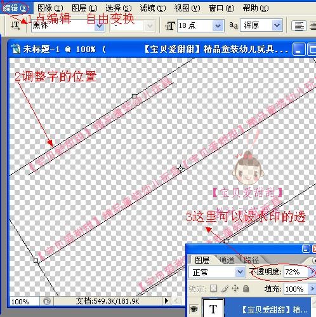Click status bar document info icon
The height and width of the screenshot is (317, 316).
click(47, 301)
